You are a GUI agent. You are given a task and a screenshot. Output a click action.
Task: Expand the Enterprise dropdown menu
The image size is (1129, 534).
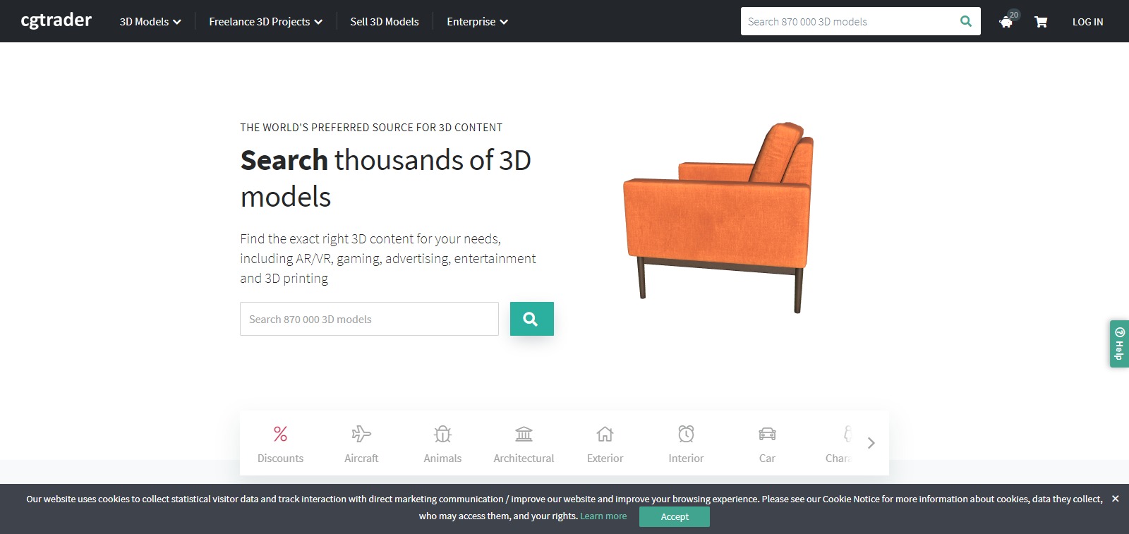coord(478,22)
